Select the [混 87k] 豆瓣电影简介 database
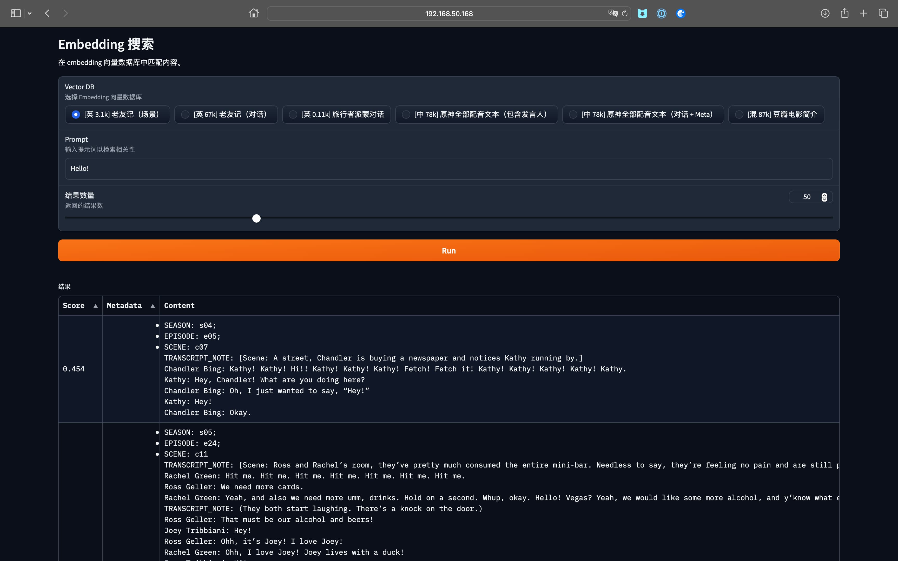The width and height of the screenshot is (898, 561). click(x=776, y=114)
